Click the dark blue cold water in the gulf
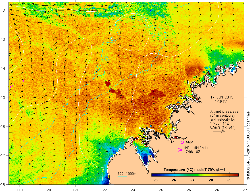 tap(146, 159)
